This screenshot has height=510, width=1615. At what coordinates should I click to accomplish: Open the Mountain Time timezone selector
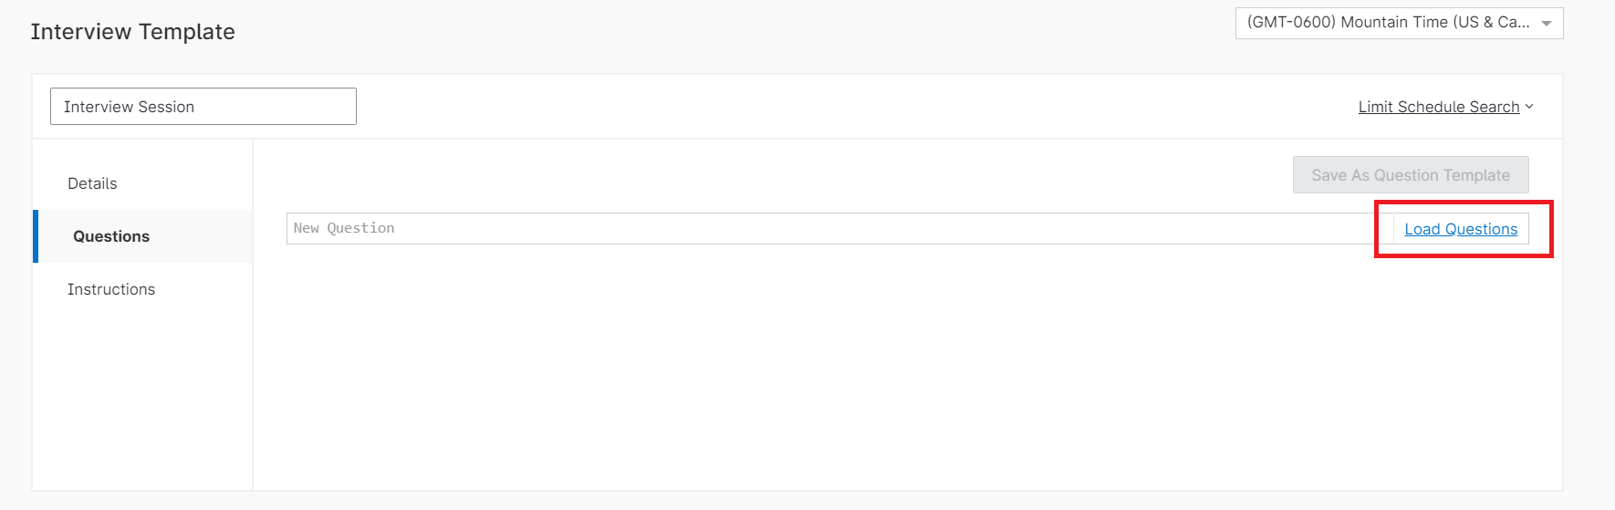coord(1398,23)
